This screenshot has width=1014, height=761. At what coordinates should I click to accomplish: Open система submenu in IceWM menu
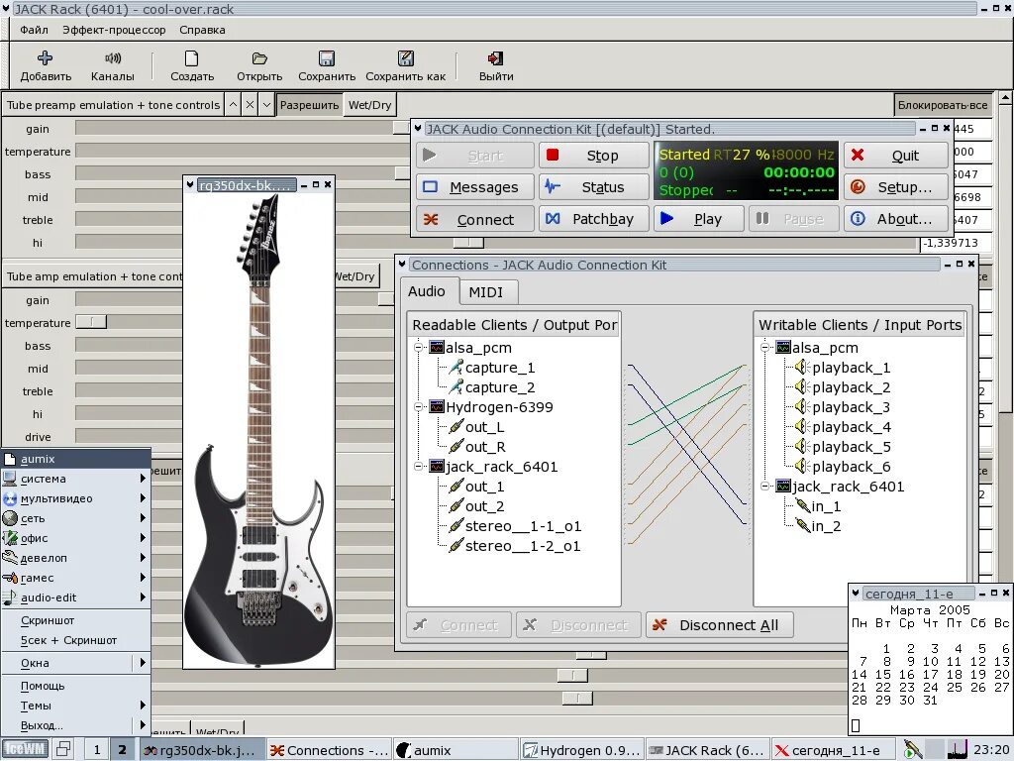[x=75, y=479]
